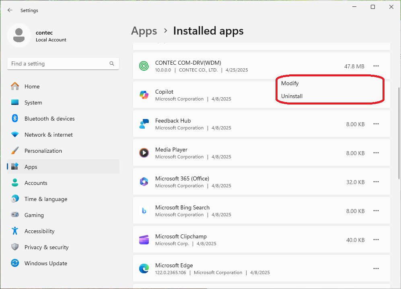Screen dimensions: 401x289
Task: Click the Microsoft Edge app name
Action: point(174,265)
